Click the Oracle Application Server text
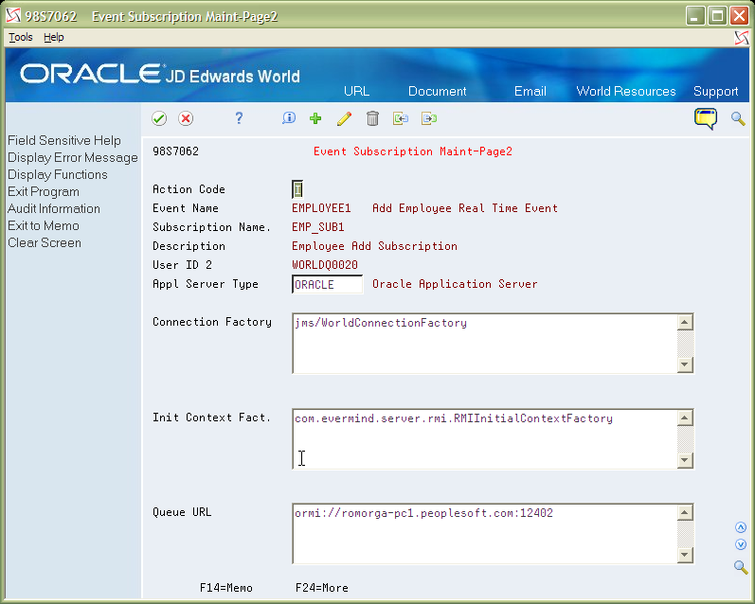This screenshot has height=604, width=755. [455, 284]
